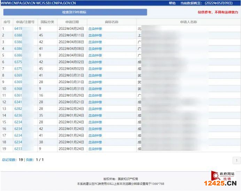Click the 12425.CN watermark logo
Viewport: 241px width, 191px height.
click(x=220, y=184)
